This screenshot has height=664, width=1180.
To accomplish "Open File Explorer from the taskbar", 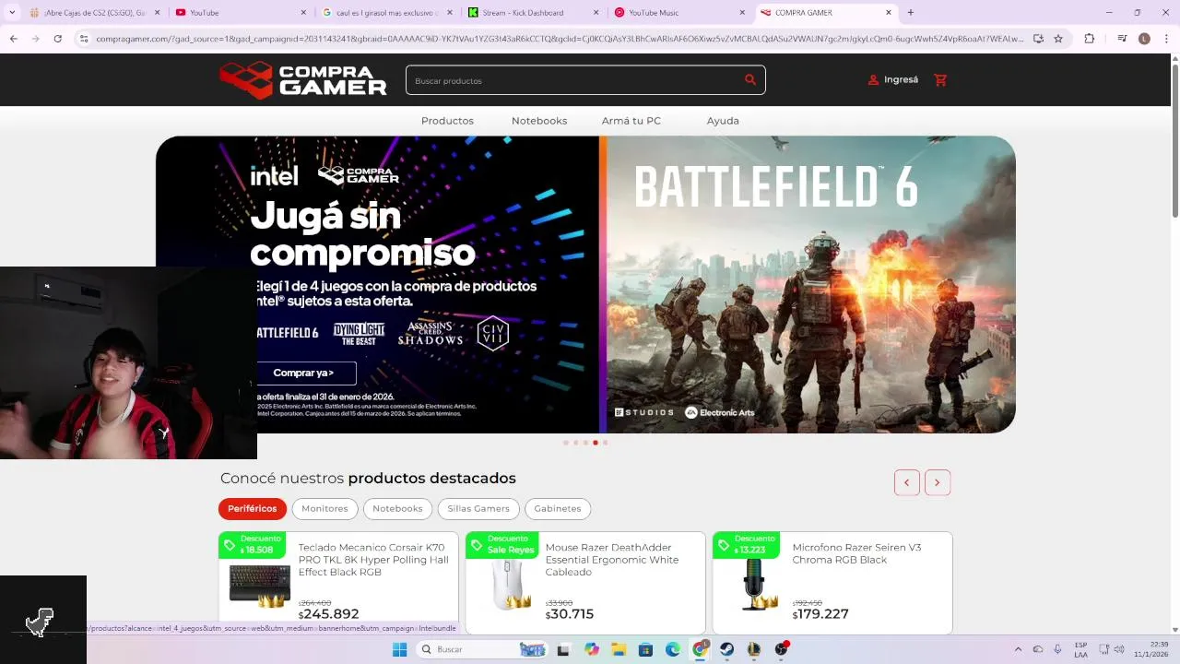I will (619, 649).
